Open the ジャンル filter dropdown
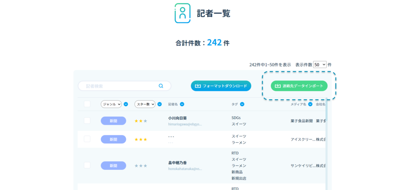405x190 pixels. tap(111, 104)
